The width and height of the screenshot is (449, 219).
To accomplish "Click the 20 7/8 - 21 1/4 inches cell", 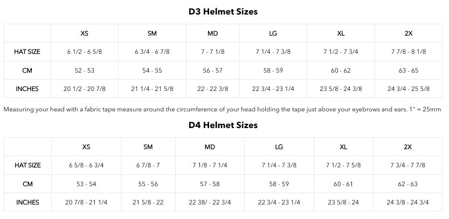I will (x=86, y=202).
